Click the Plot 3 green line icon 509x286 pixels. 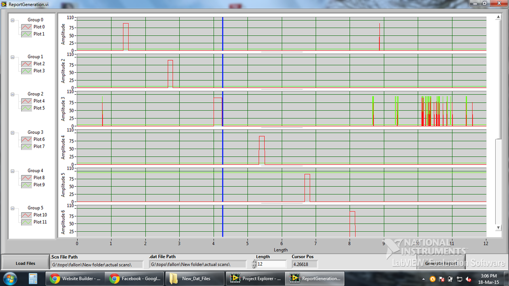pyautogui.click(x=26, y=71)
